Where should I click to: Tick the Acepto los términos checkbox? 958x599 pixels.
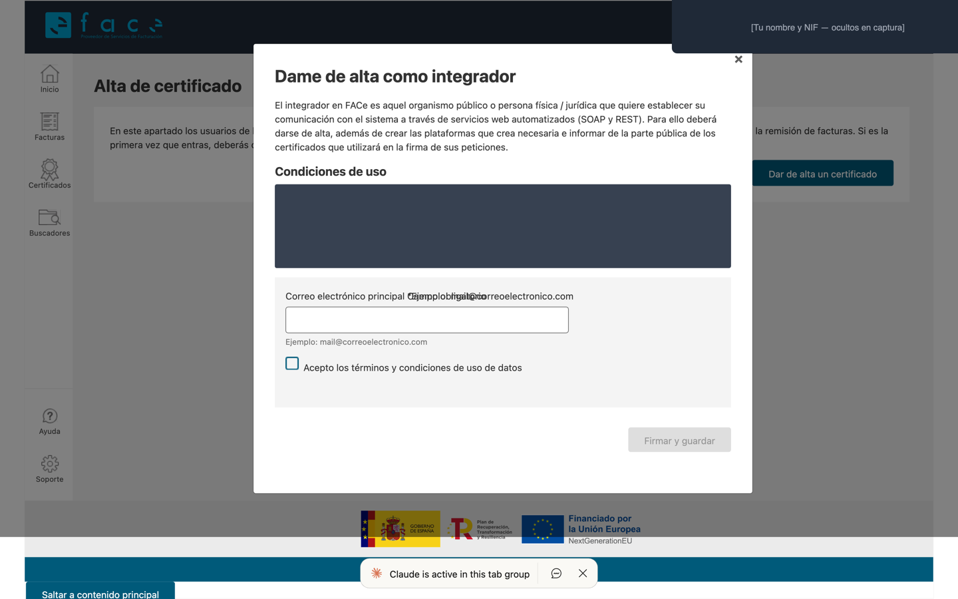[292, 363]
